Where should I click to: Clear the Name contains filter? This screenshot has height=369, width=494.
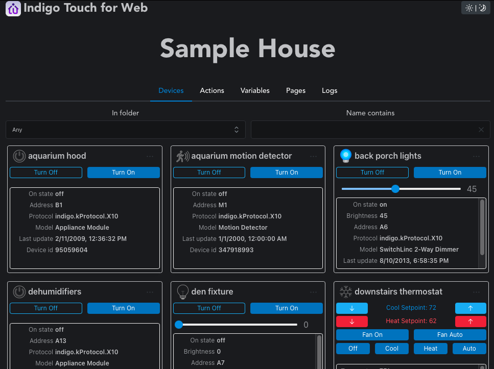(481, 130)
